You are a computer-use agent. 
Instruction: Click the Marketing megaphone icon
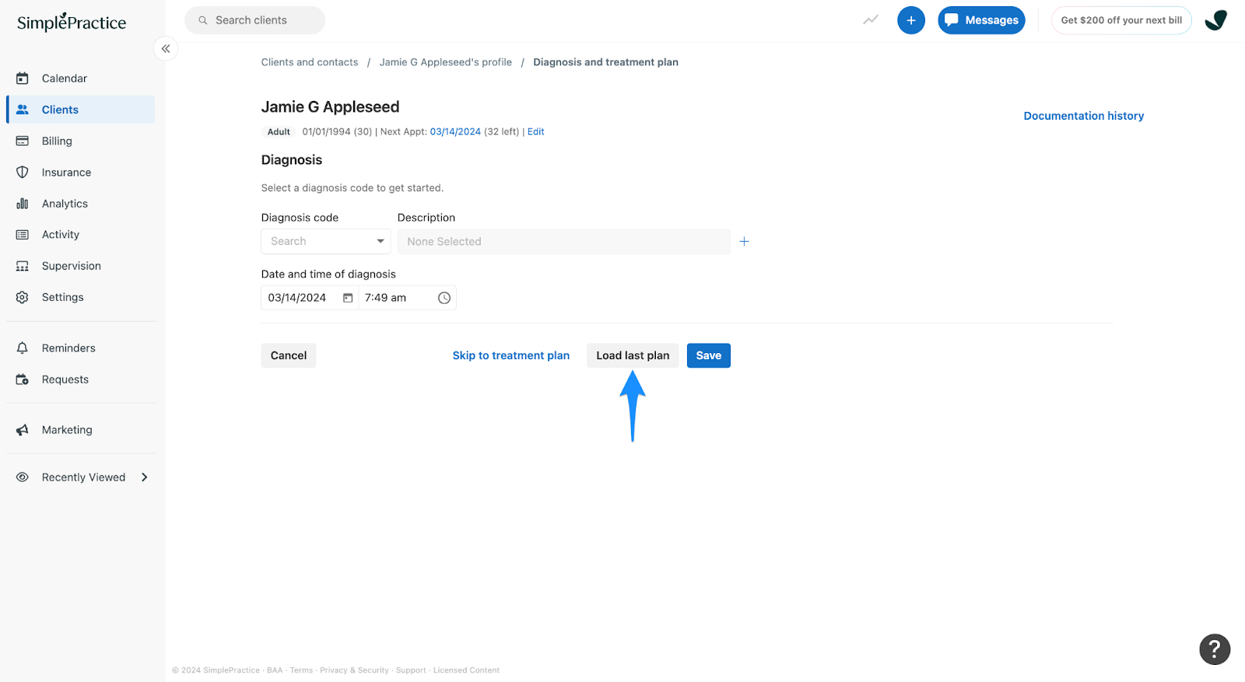[x=23, y=430]
